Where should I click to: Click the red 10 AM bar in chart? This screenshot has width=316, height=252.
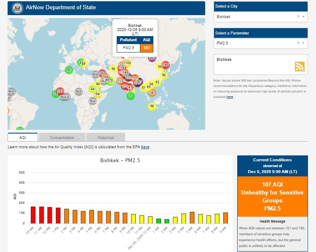[x=33, y=215]
